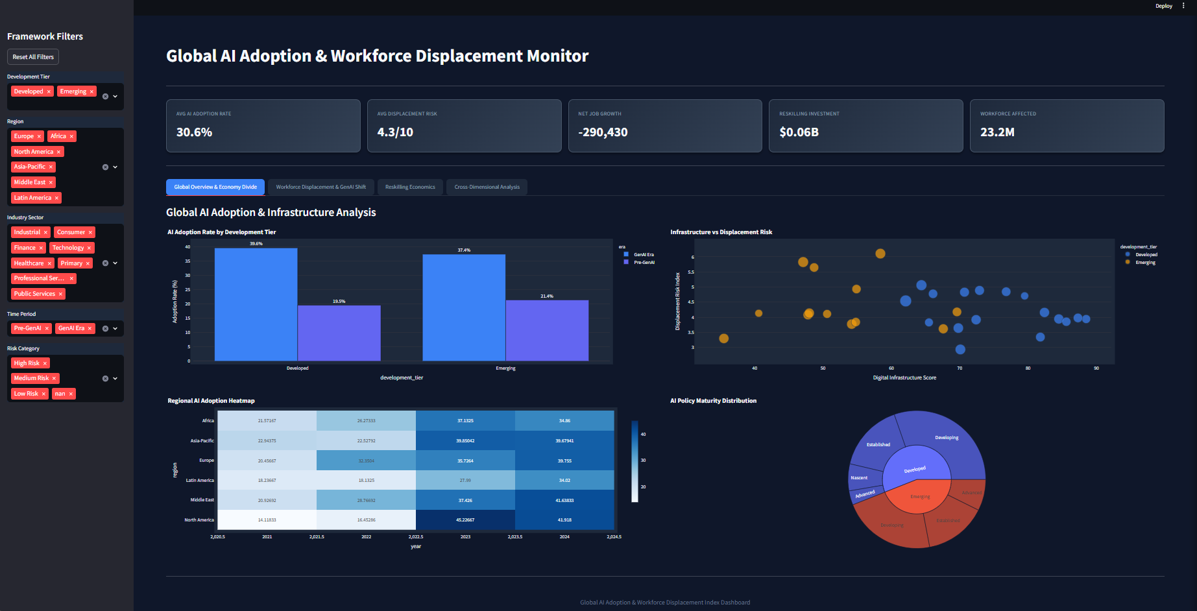Click the heatmap color scale bar
1197x611 pixels.
635,461
